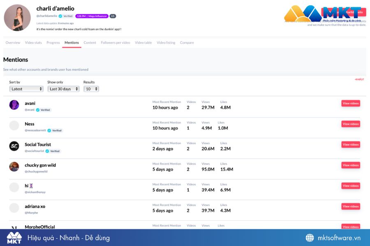View videos for adriana xo

click(x=351, y=206)
